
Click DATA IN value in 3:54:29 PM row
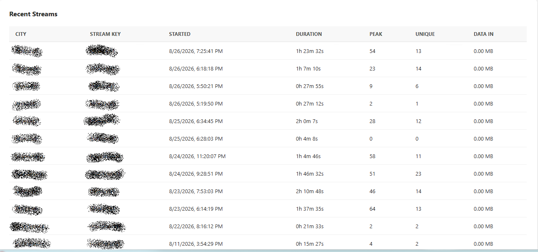(x=483, y=244)
